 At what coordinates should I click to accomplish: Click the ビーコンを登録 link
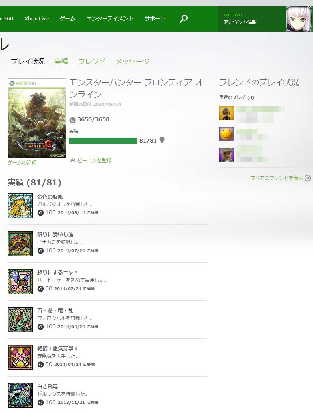coord(94,160)
